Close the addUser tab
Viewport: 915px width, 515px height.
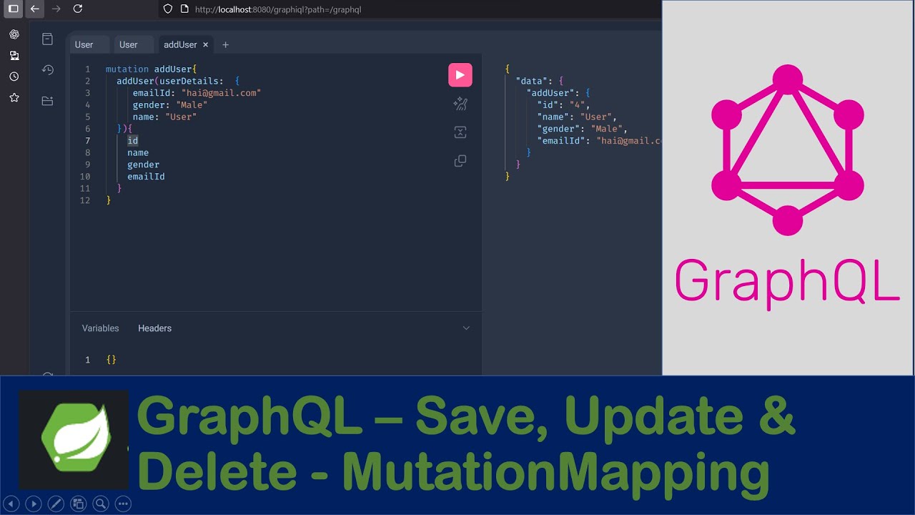(205, 44)
